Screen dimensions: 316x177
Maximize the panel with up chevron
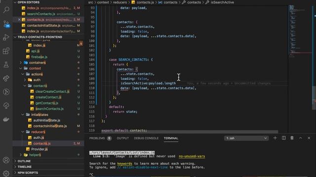(301, 138)
